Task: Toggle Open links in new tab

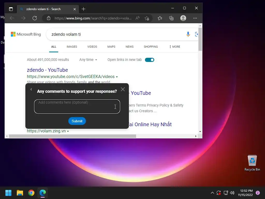Action: (x=150, y=60)
